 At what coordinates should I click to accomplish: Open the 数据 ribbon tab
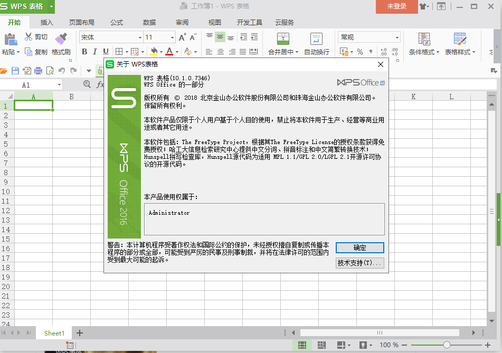[149, 22]
